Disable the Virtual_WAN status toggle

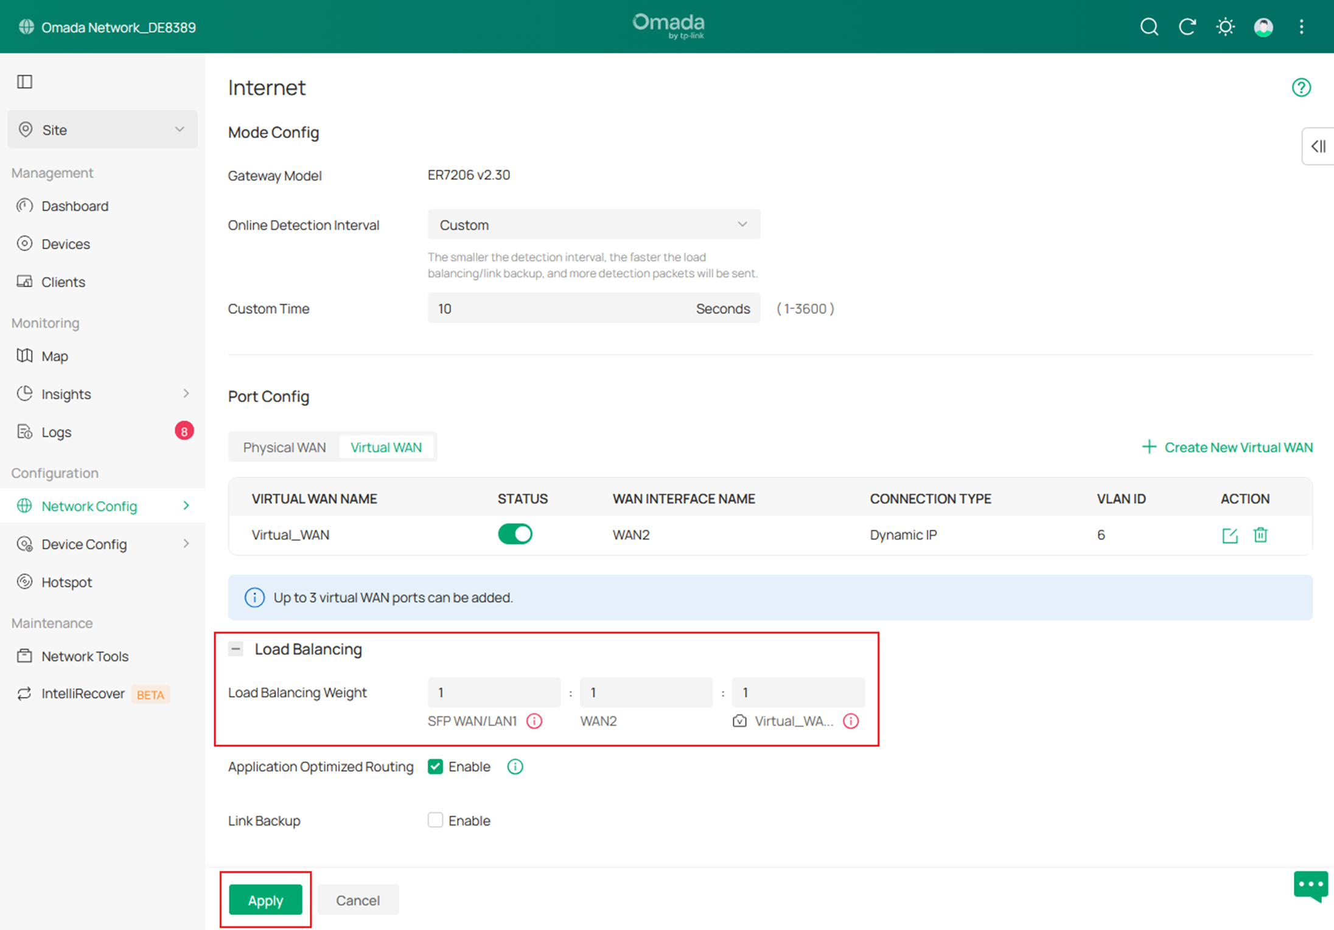pyautogui.click(x=515, y=533)
